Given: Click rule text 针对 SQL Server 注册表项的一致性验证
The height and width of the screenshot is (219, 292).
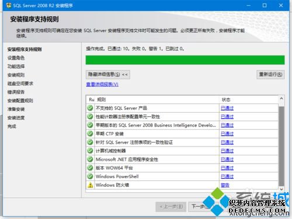Looking at the screenshot, I should point(134,142).
